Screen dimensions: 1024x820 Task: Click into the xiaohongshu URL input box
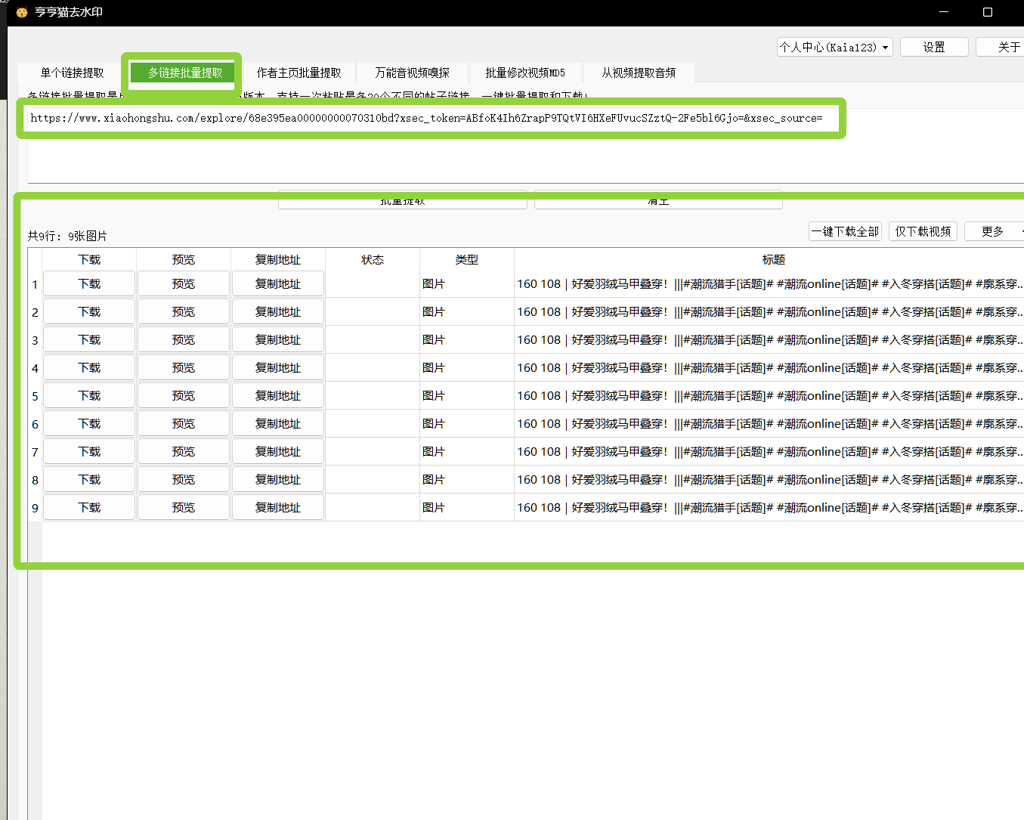point(431,118)
